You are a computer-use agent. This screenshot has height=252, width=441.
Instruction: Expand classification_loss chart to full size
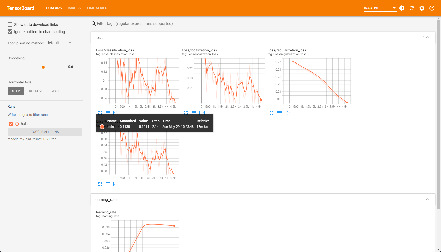point(100,113)
